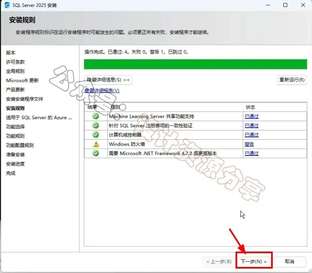The width and height of the screenshot is (312, 273).
Task: Open 已通过 link for .NET Framework 4.7.2
Action: [x=252, y=153]
